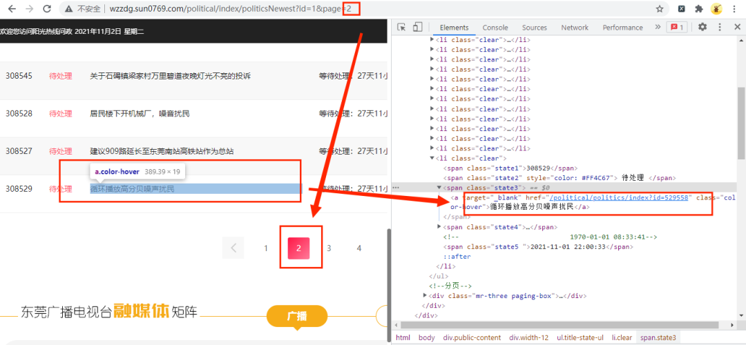Screen dimensions: 746x345
Task: Click the li.clear breadcrumb
Action: pos(622,337)
